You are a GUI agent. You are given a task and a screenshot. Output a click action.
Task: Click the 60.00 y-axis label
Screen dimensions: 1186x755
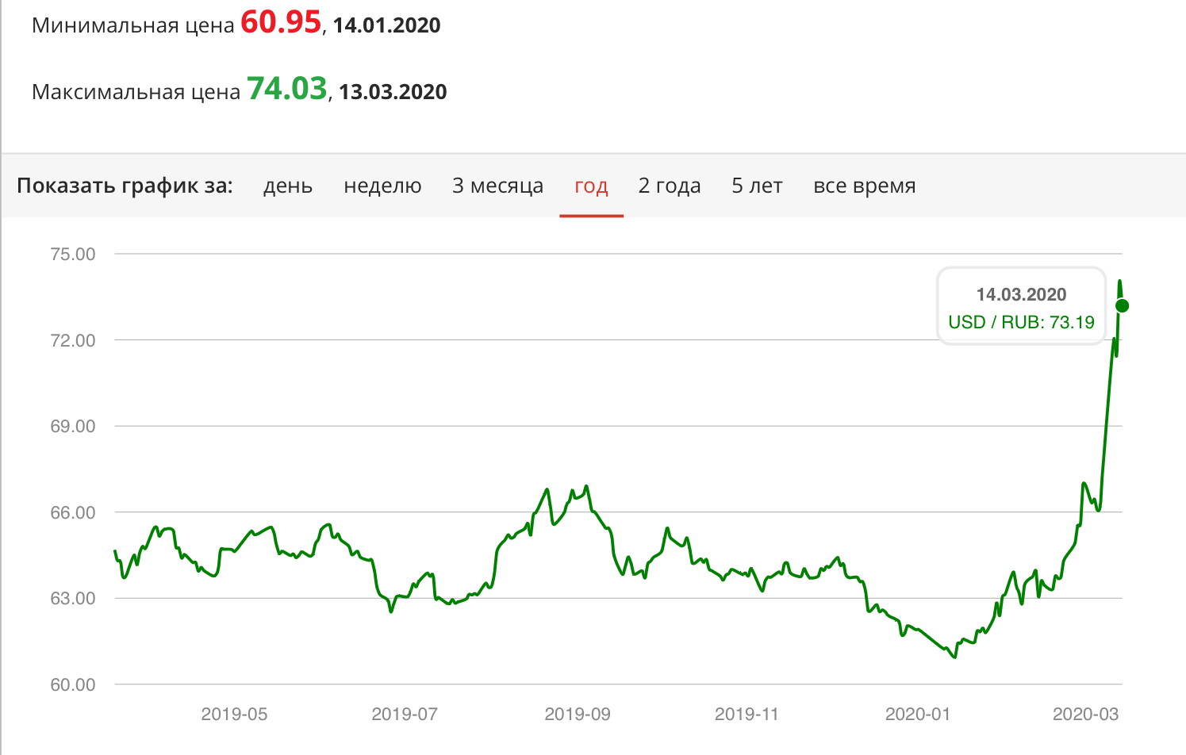tap(73, 684)
